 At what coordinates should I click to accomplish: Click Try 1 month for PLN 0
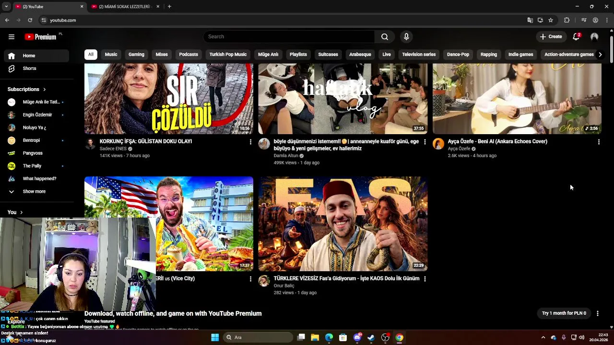pos(564,313)
